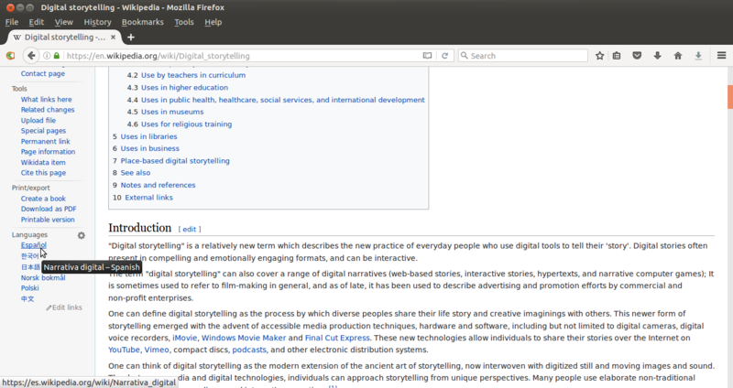This screenshot has width=733, height=388.
Task: Open the Wikidata item link
Action: [43, 162]
